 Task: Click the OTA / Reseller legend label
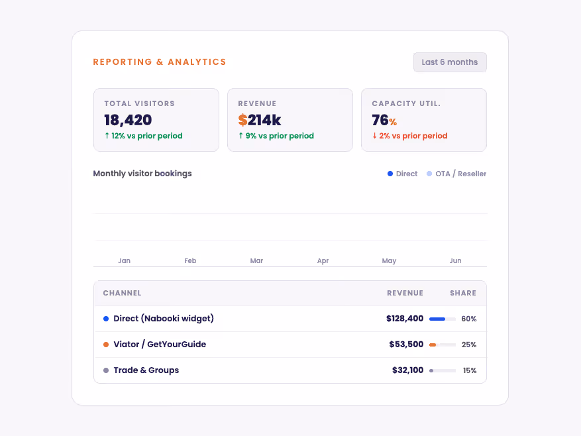(460, 174)
